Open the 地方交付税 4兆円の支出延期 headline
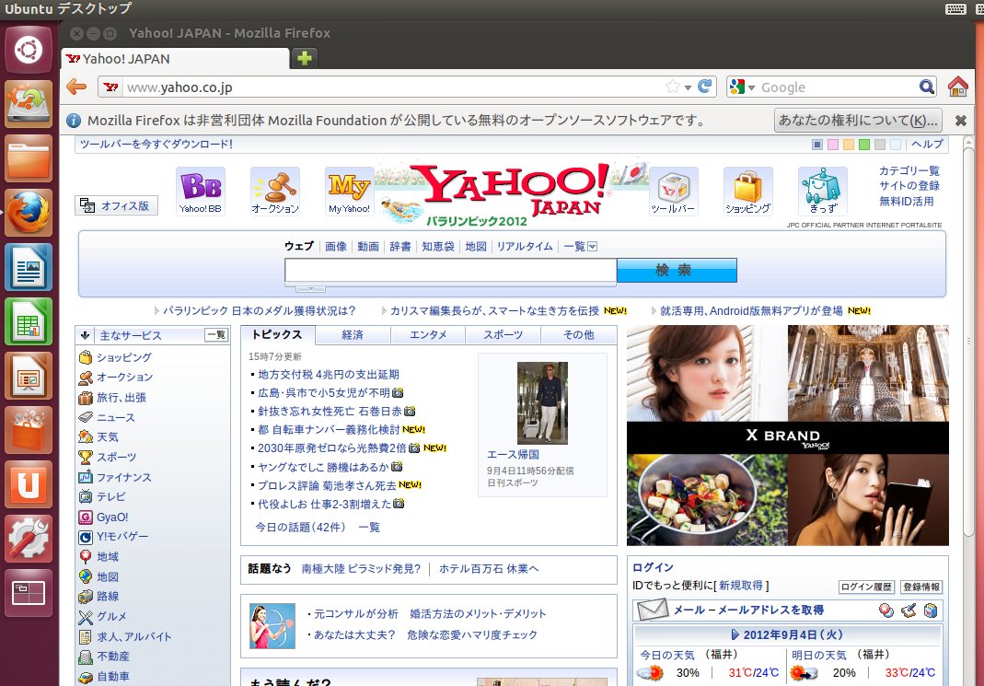 (329, 375)
